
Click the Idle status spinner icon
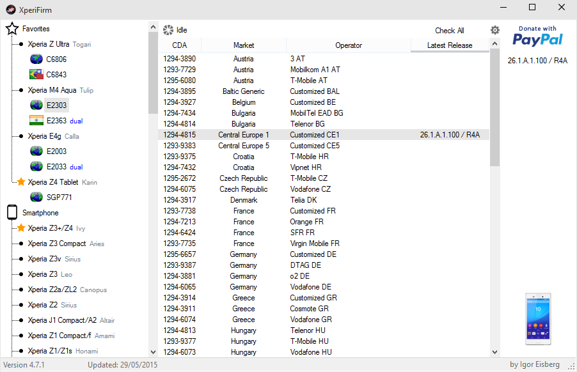[168, 30]
